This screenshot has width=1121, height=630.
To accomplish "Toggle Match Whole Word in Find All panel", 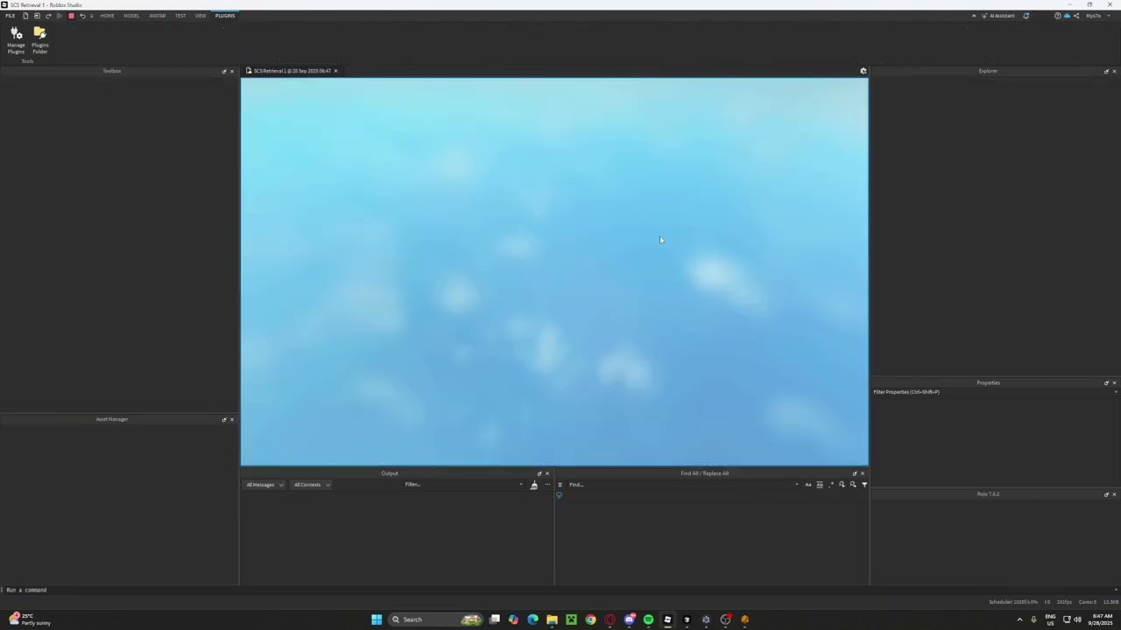I will (x=821, y=484).
